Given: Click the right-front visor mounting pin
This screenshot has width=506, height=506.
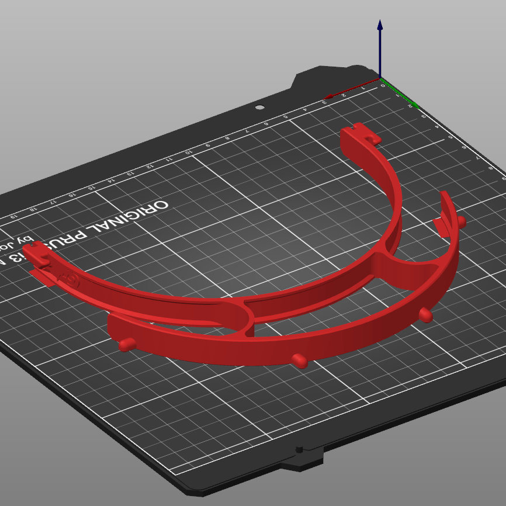Looking at the screenshot, I should [425, 314].
